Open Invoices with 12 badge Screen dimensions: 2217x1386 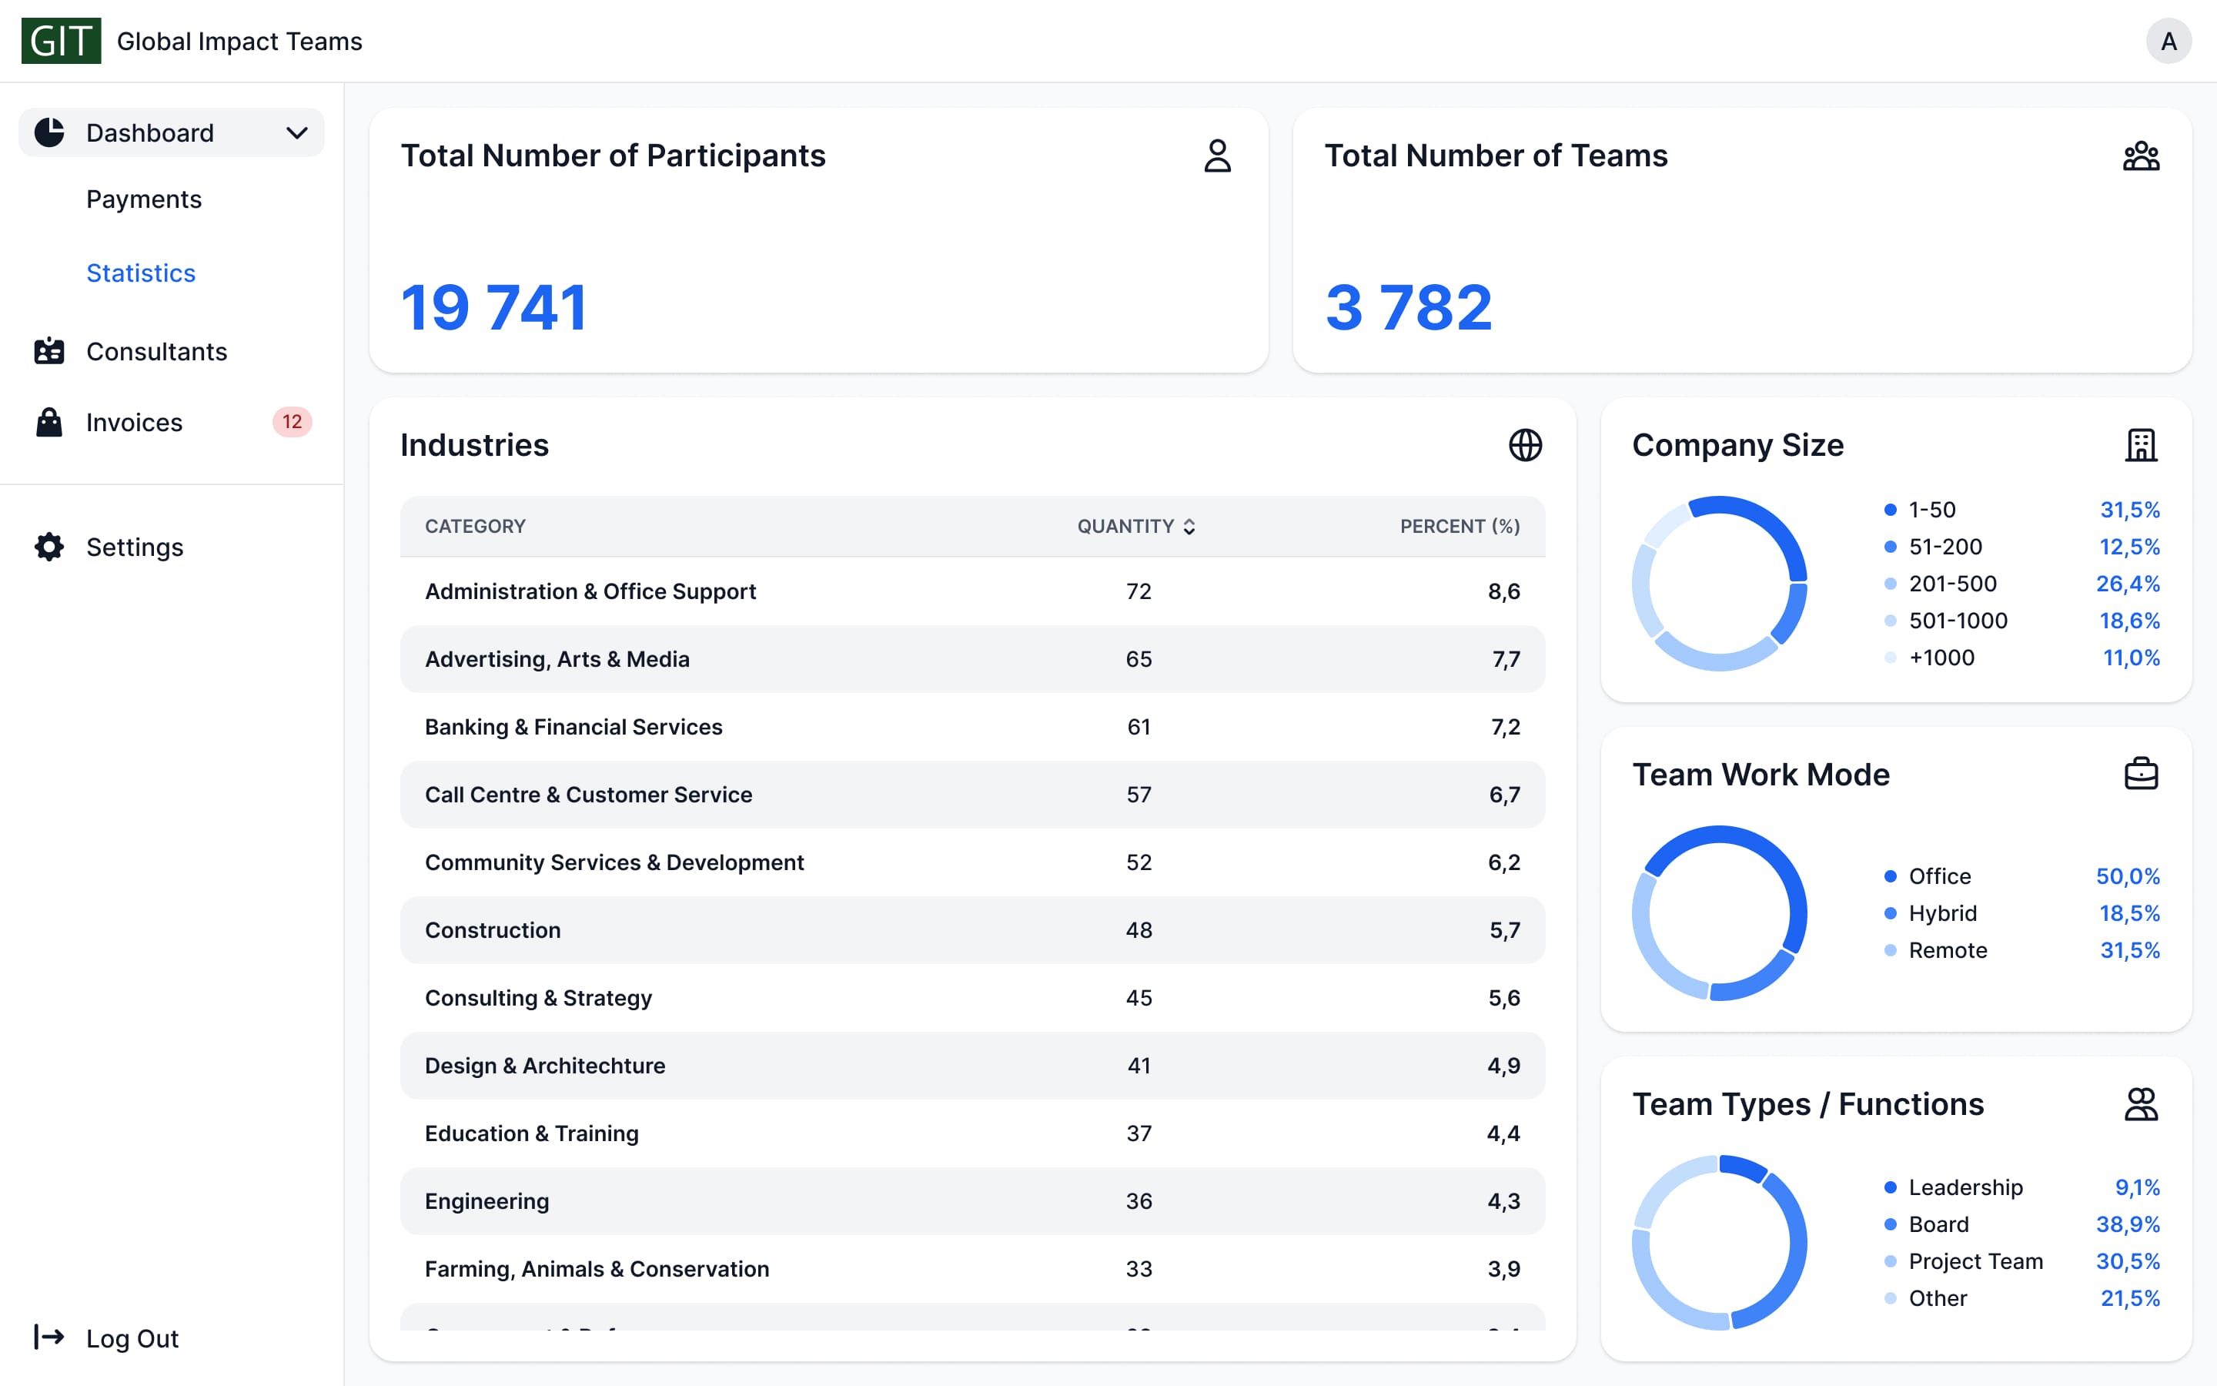pyautogui.click(x=135, y=423)
